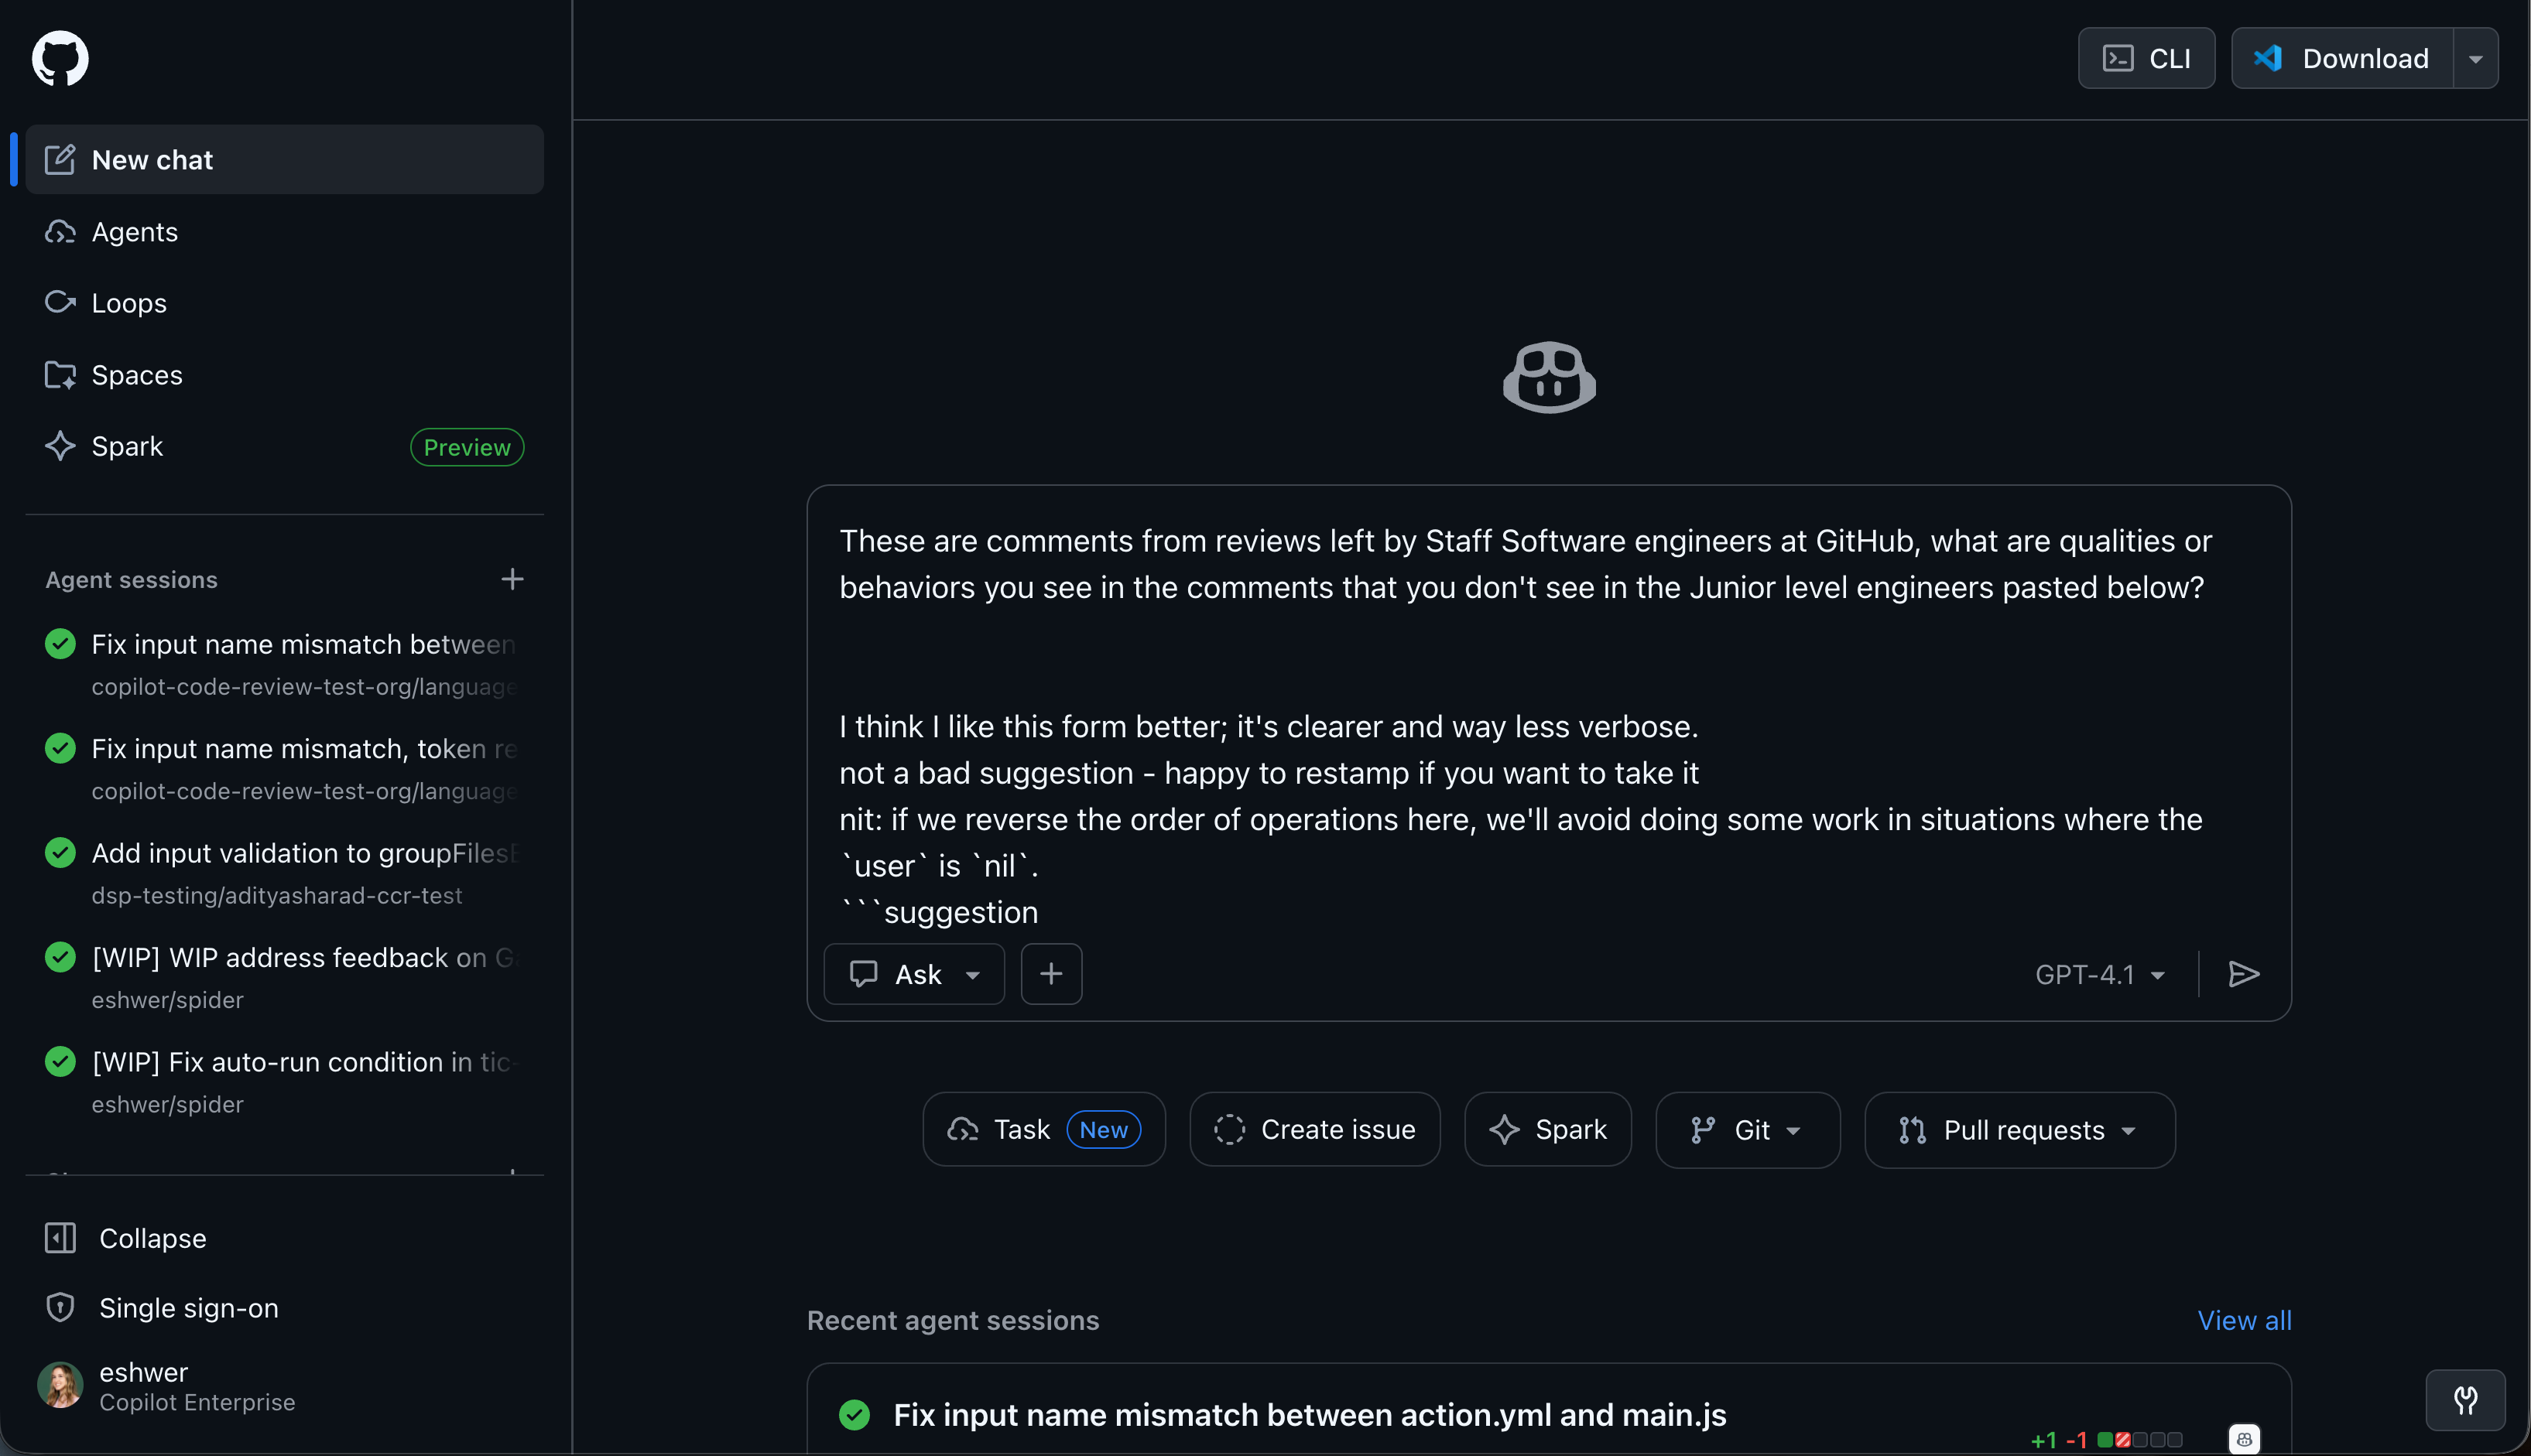The image size is (2531, 1456).
Task: Click the Copilot mascot icon above prompt
Action: (x=1549, y=378)
